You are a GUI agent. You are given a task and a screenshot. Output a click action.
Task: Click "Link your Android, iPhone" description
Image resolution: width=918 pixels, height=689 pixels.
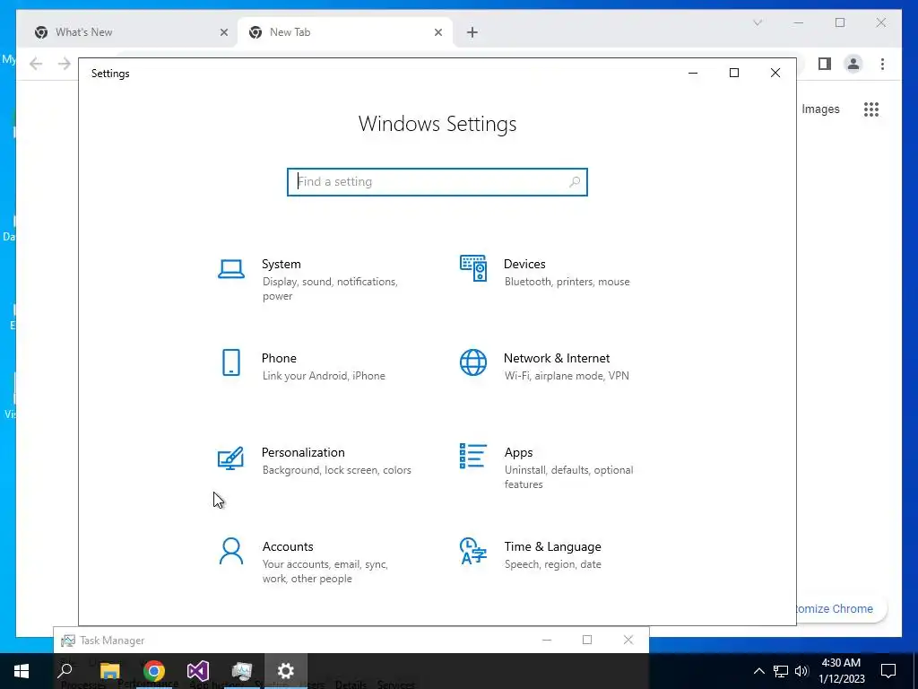324,376
